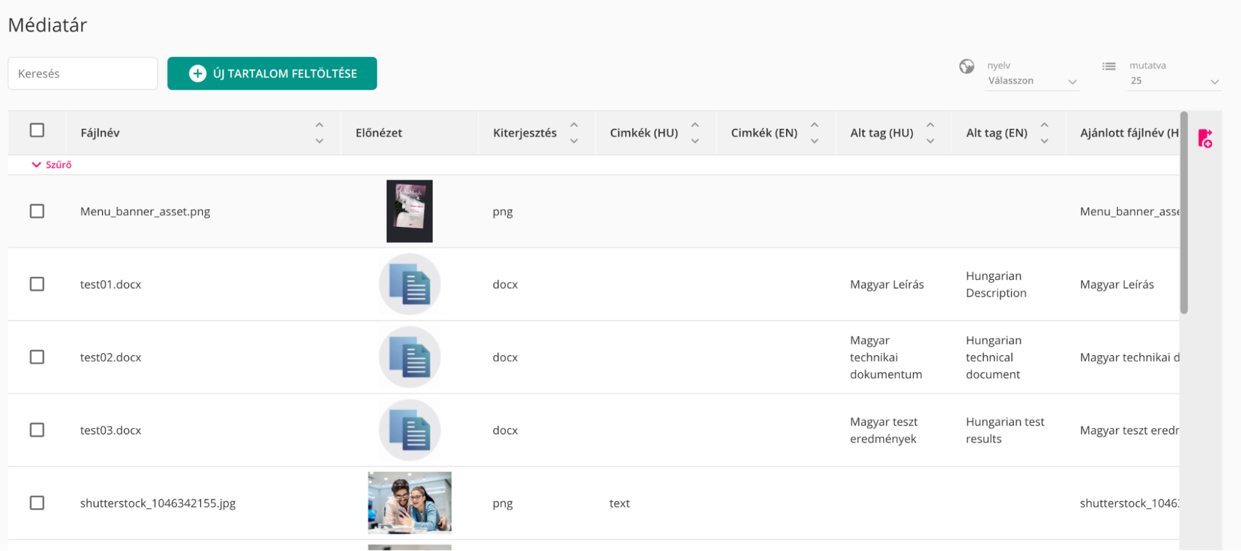Click the document icon for test03.docx
This screenshot has height=551, width=1241.
[x=410, y=430]
